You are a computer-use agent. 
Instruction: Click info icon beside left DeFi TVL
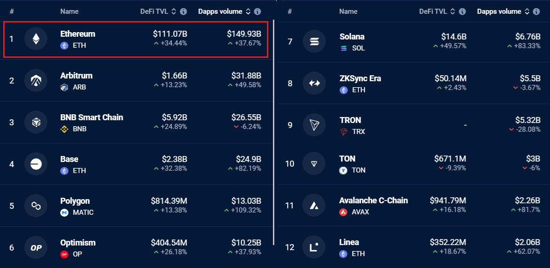pyautogui.click(x=183, y=11)
